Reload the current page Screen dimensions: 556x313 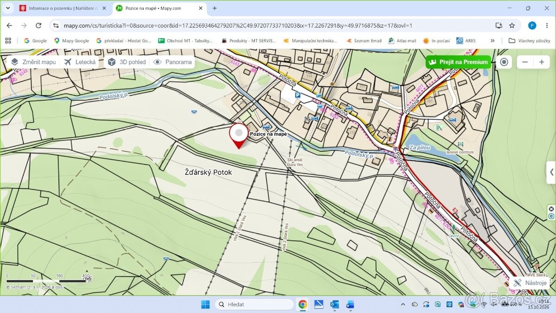click(38, 26)
